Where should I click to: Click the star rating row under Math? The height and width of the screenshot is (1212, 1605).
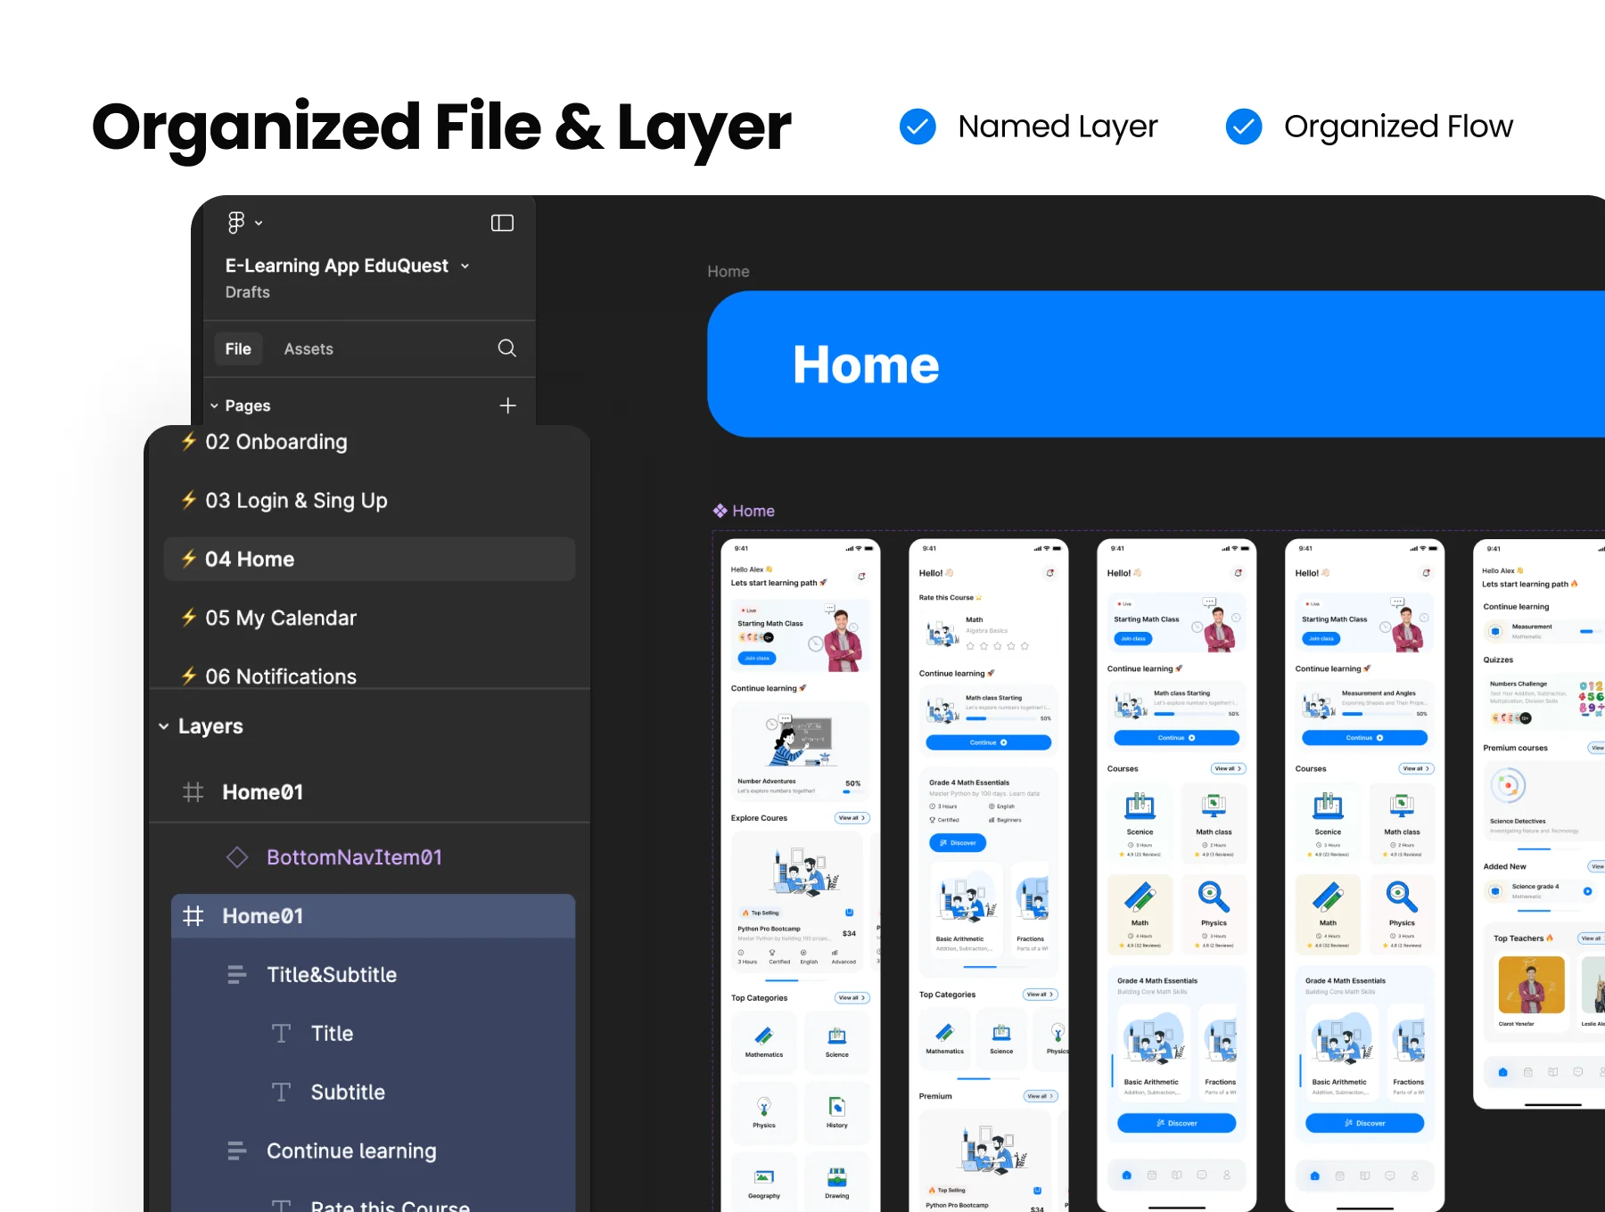(x=997, y=646)
